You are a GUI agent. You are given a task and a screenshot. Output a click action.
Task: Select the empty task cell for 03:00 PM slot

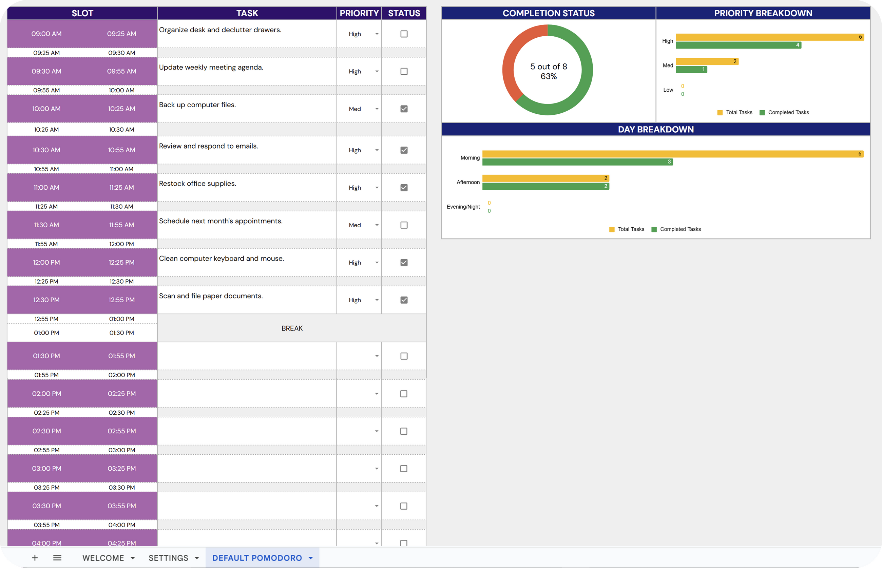[247, 469]
